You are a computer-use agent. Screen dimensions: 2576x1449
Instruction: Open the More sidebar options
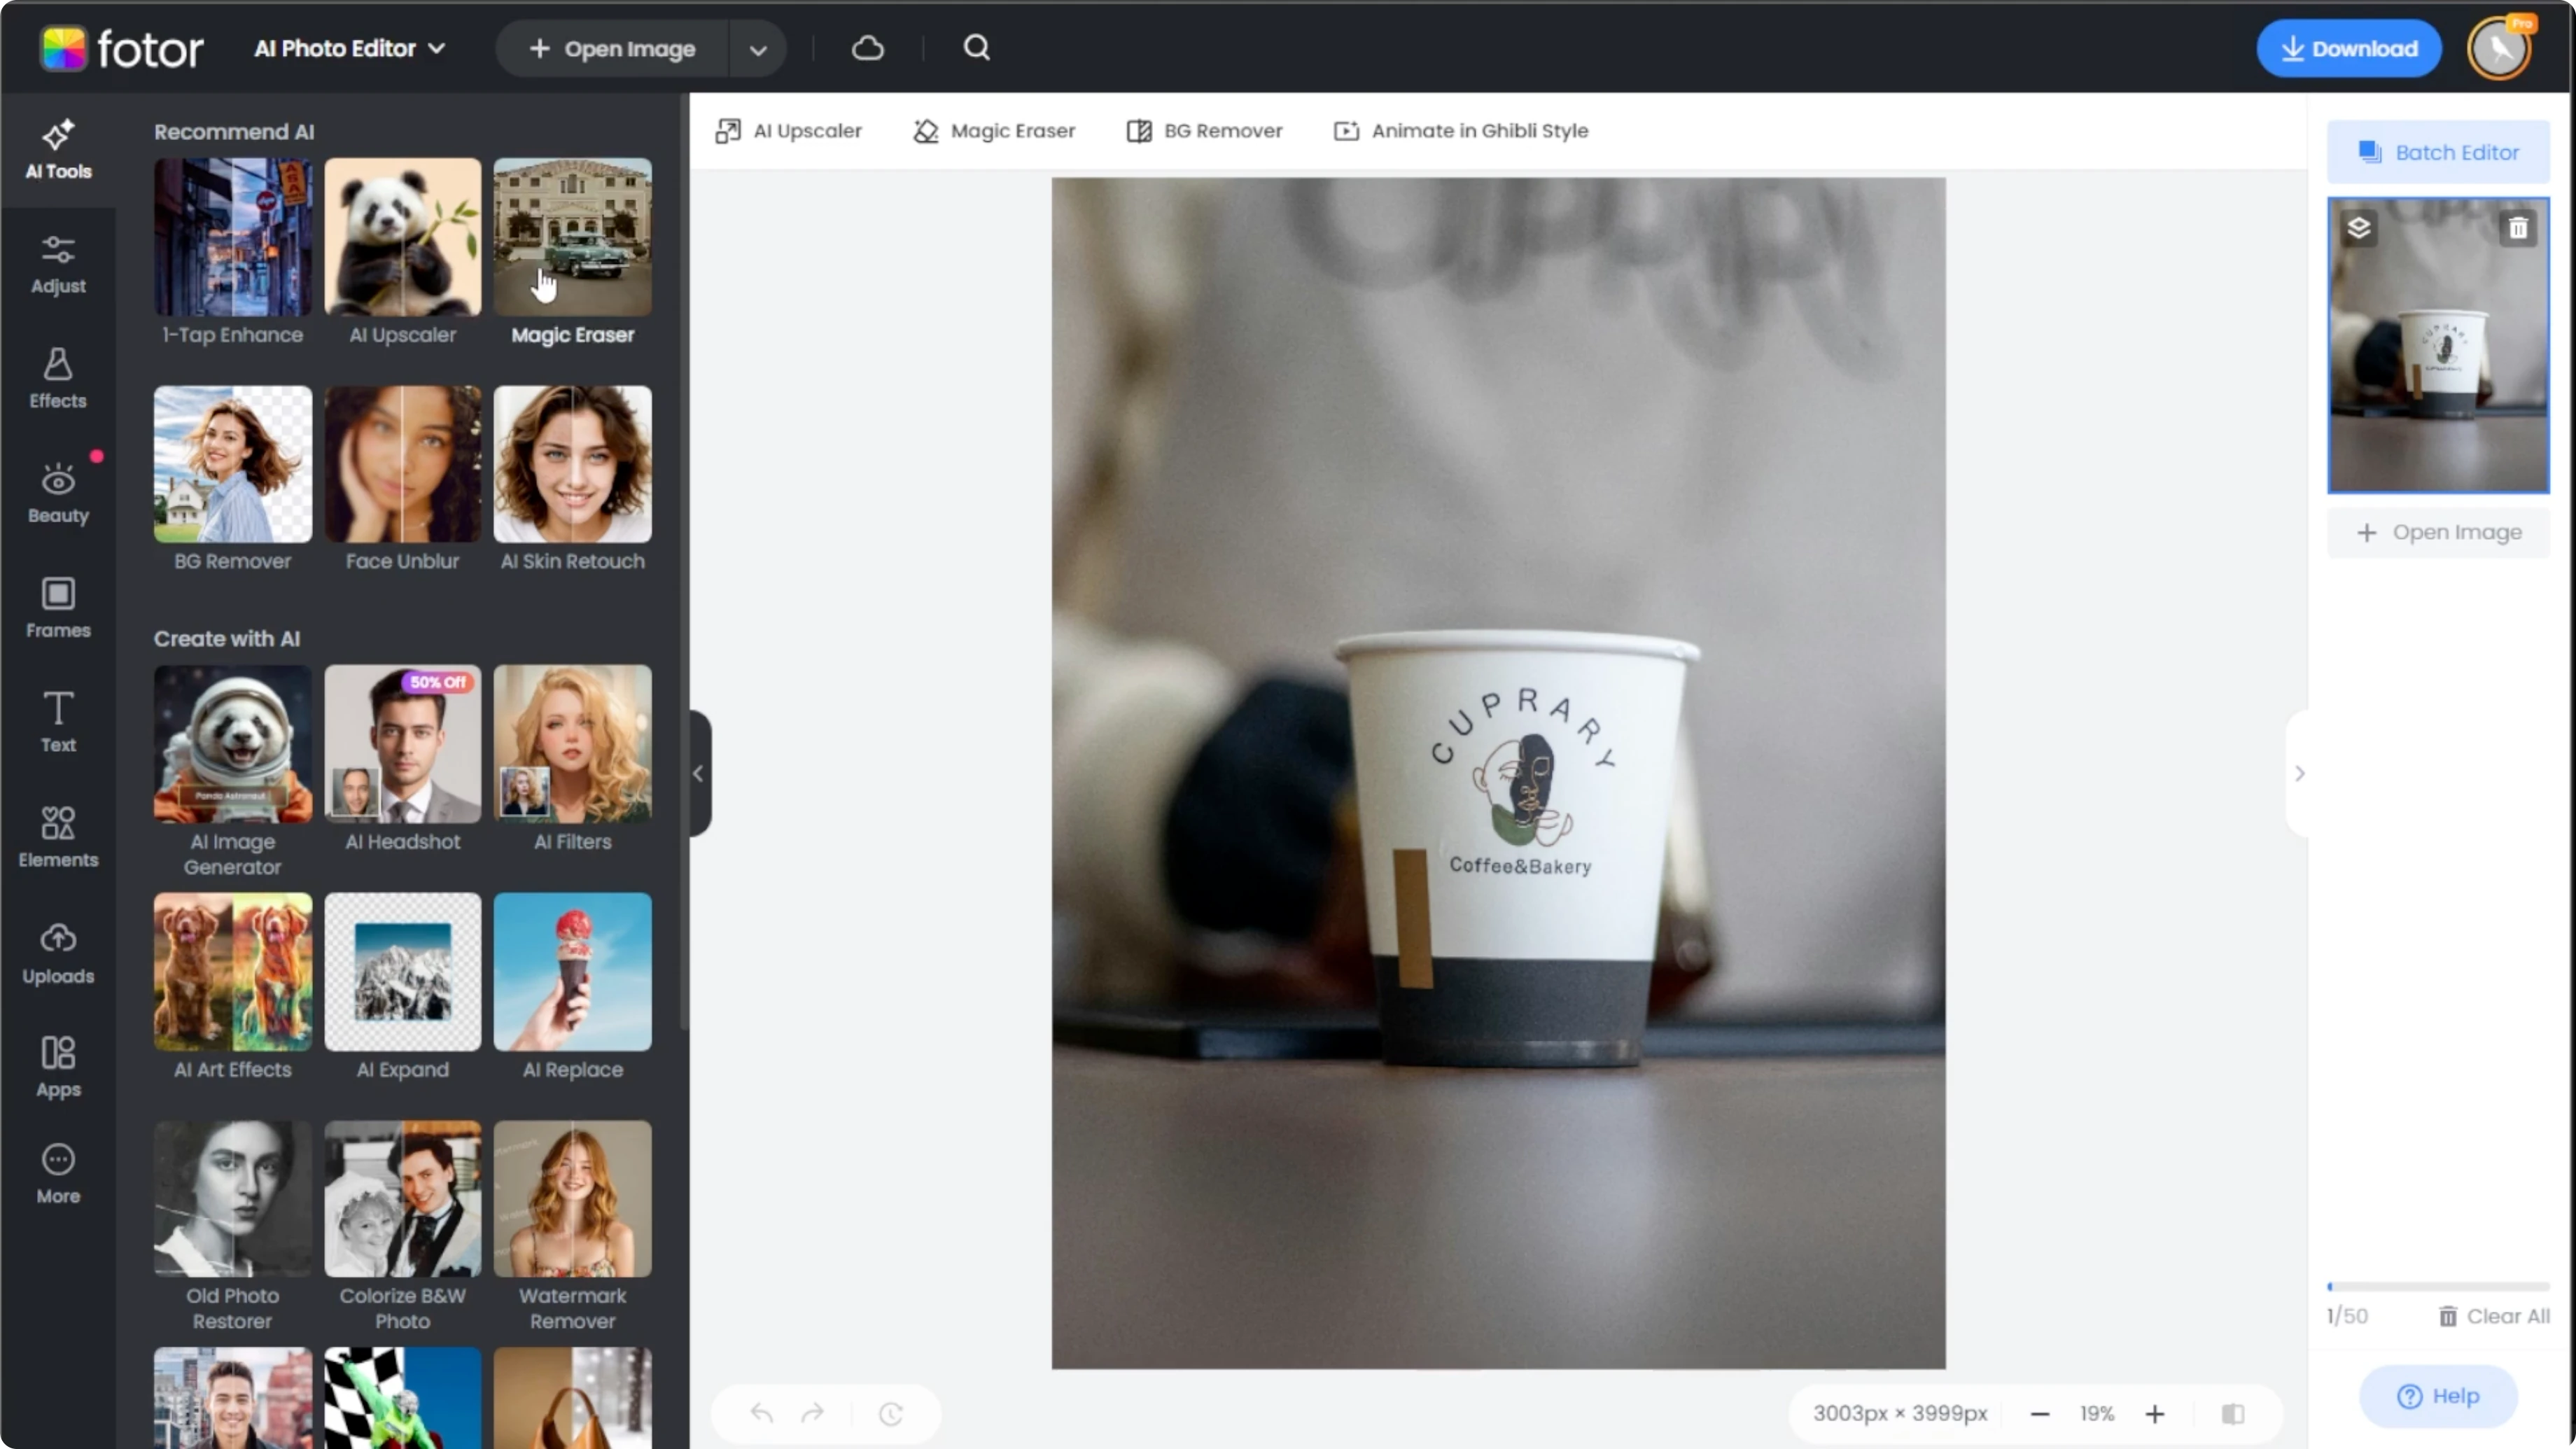point(58,1174)
